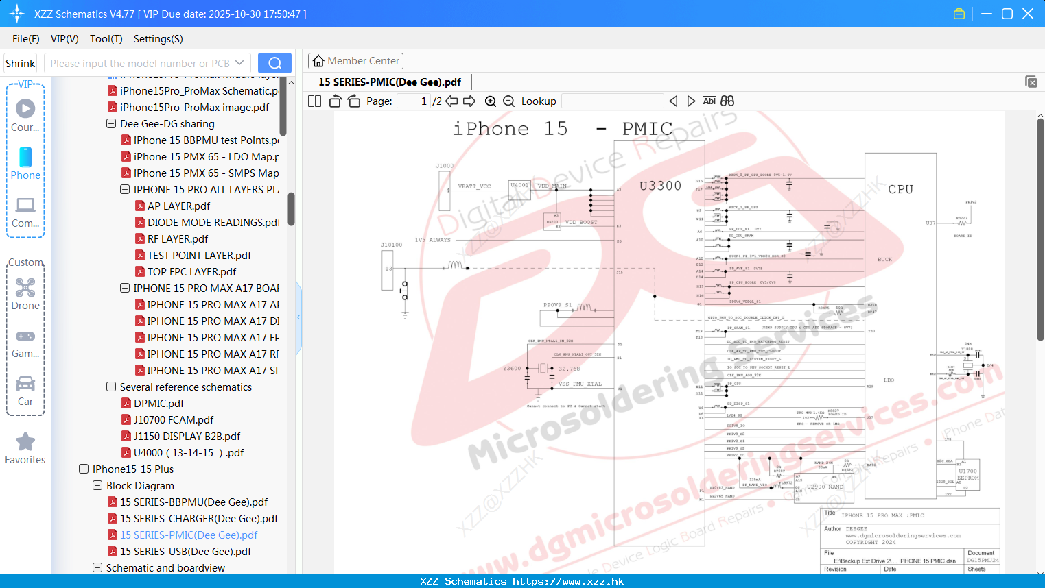The image size is (1045, 588).
Task: Open the Game console category
Action: pyautogui.click(x=25, y=343)
